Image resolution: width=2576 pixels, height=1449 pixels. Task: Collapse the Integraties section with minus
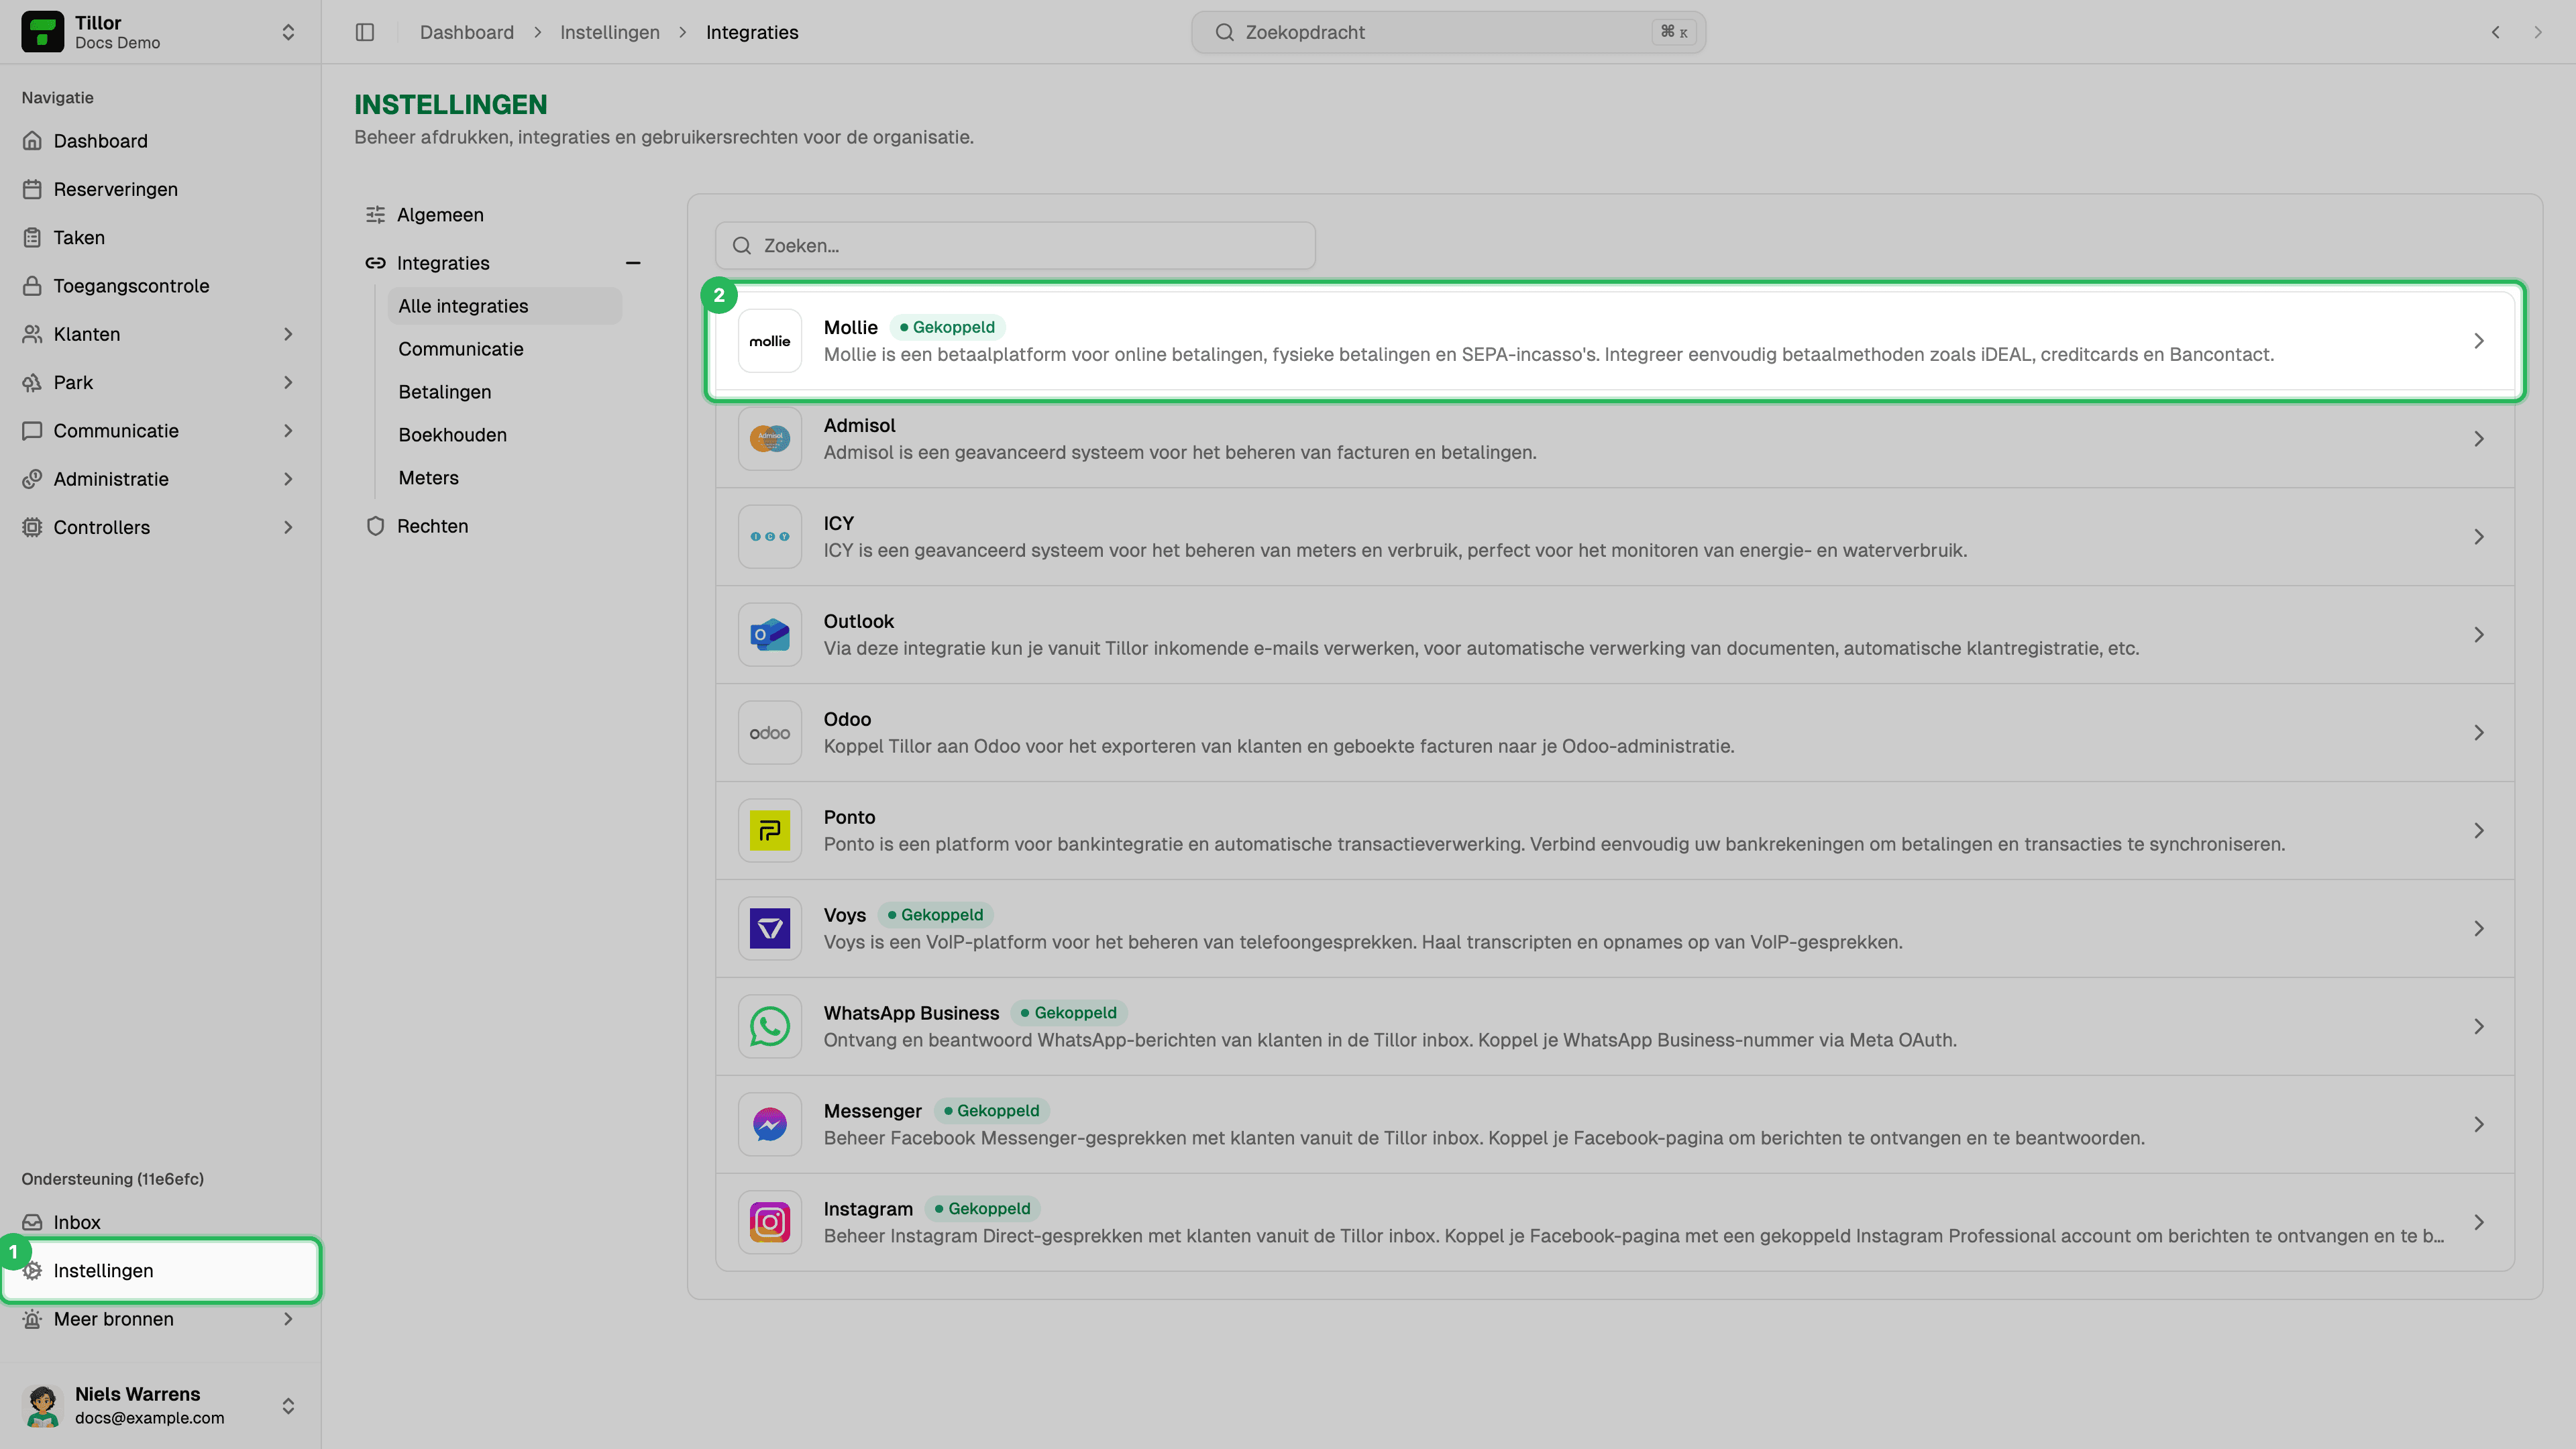click(633, 263)
